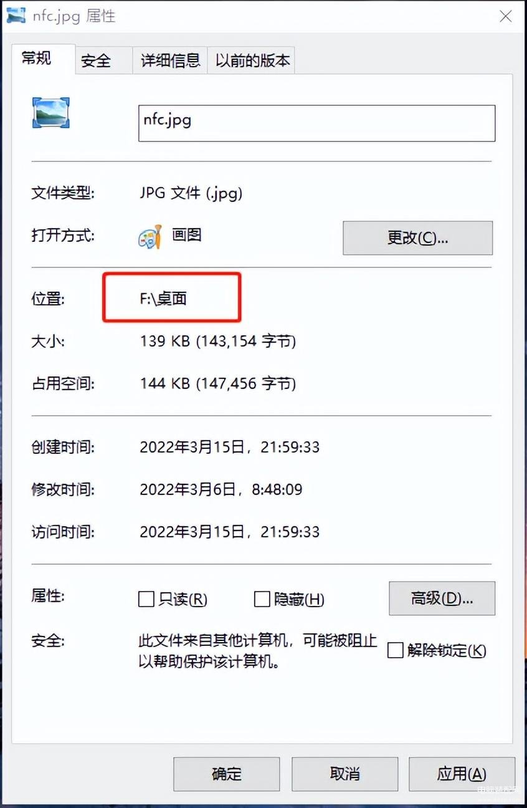
Task: Click the Paint app icon beside 画图
Action: [x=150, y=237]
